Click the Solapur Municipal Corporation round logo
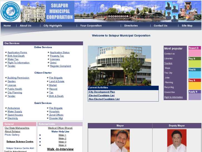Image resolution: width=202 pixels, height=152 pixels. 11,11
